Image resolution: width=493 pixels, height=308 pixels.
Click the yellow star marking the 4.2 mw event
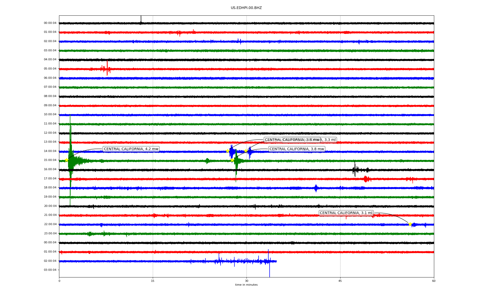coord(67,160)
